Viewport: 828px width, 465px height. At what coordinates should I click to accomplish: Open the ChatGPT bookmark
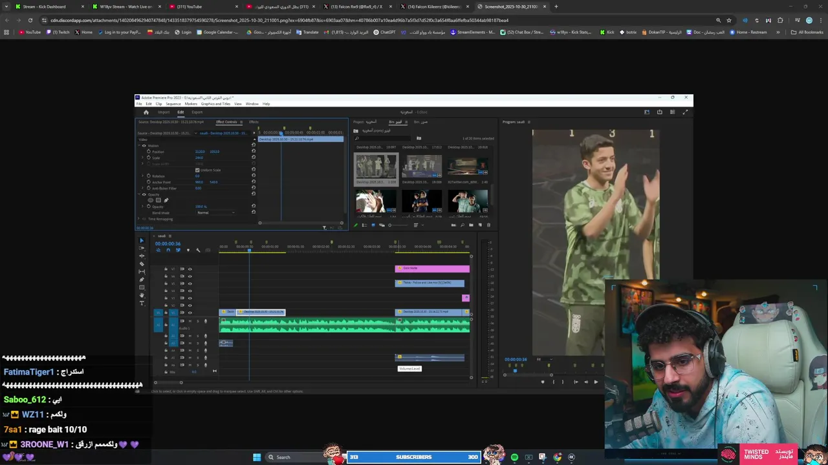384,32
